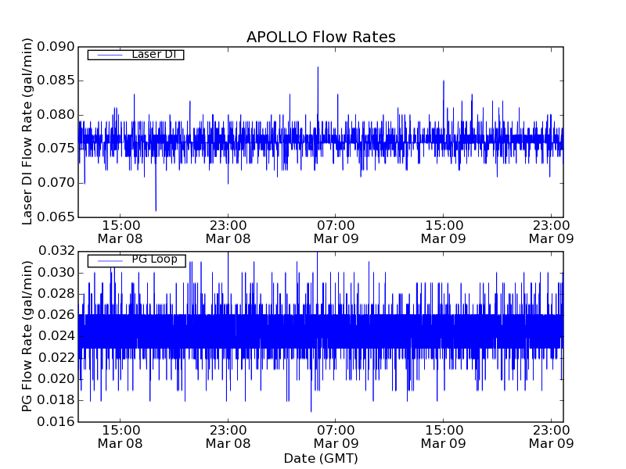This screenshot has width=626, height=469.
Task: Click the 07:00 Mar 09 label under top plot
Action: 336,231
